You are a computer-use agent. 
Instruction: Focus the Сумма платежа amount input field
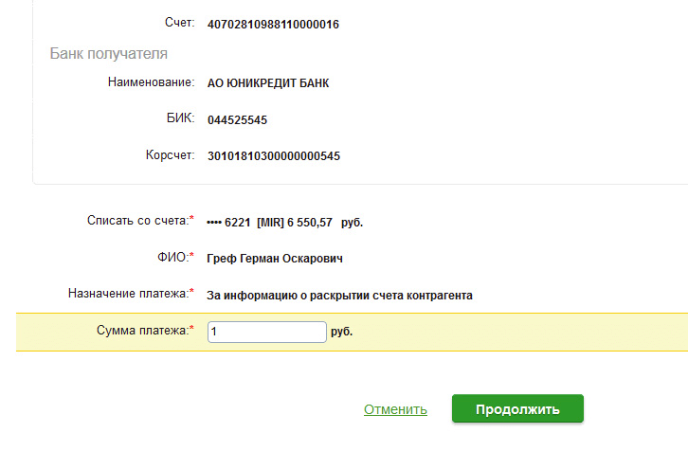click(x=266, y=332)
